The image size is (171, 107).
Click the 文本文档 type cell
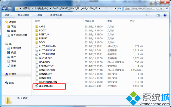(112, 66)
